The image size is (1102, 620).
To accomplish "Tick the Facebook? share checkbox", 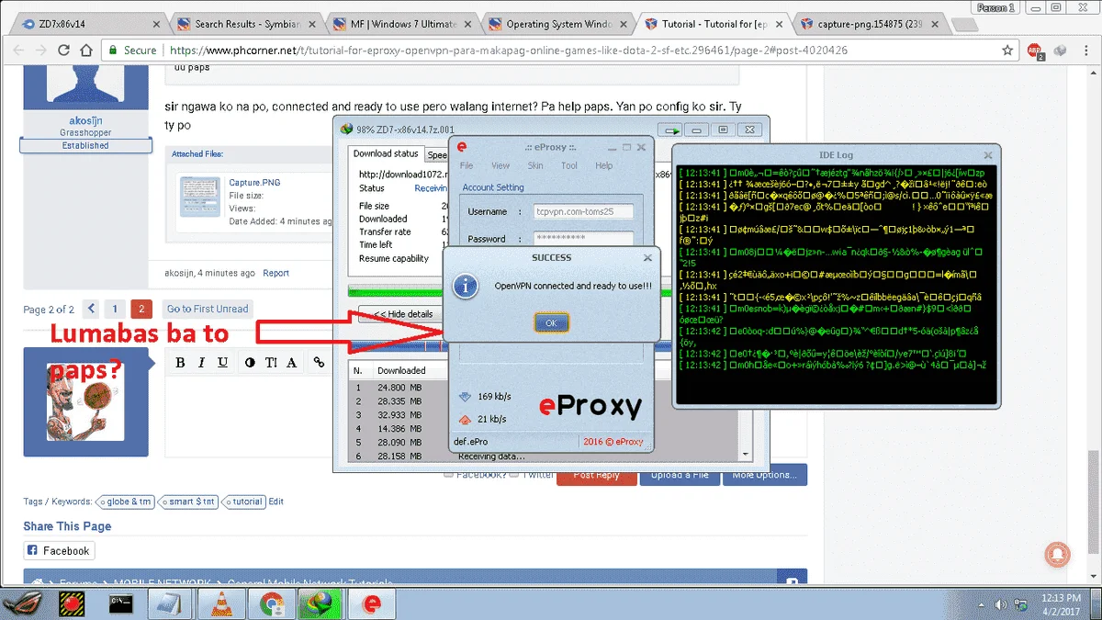I will [448, 474].
